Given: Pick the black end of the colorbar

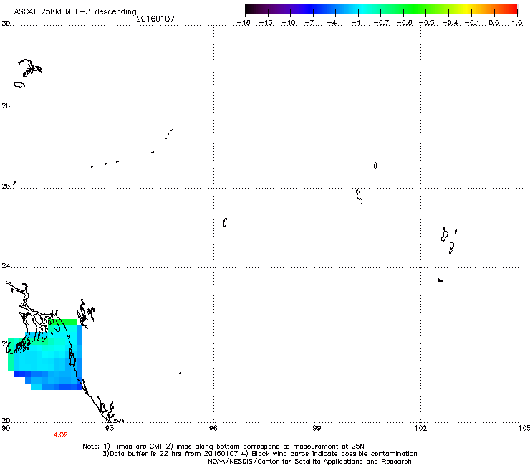Looking at the screenshot, I should (250, 9).
